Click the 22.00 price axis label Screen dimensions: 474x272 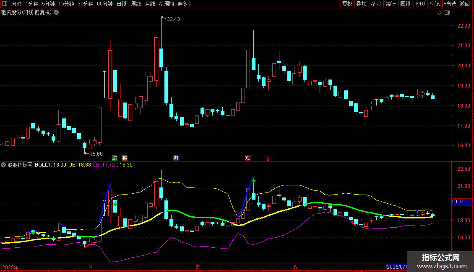click(464, 26)
